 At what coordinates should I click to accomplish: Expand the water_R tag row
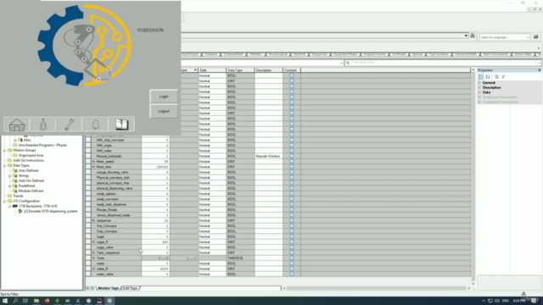pos(93,269)
